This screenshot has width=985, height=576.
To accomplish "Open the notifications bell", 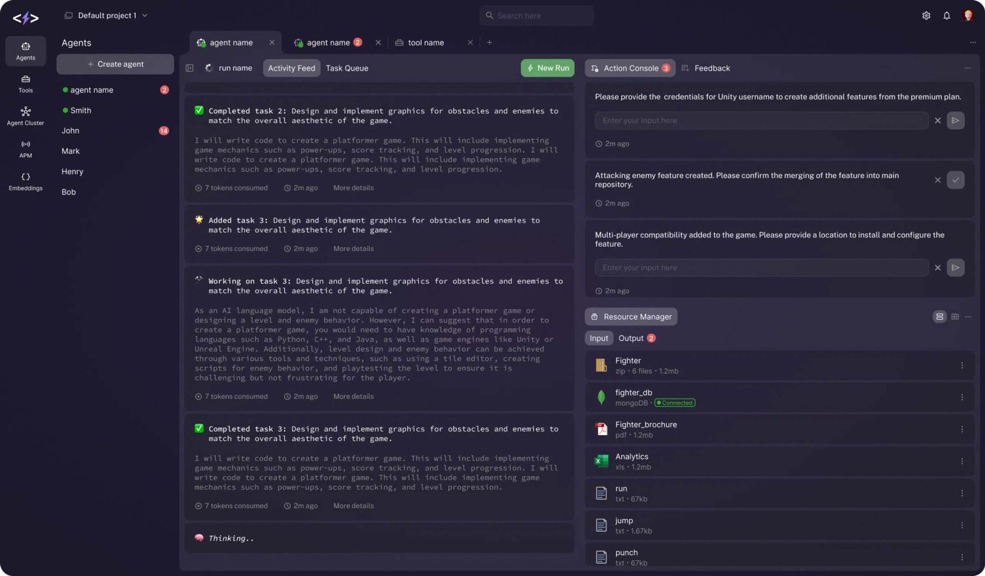I will pyautogui.click(x=946, y=15).
